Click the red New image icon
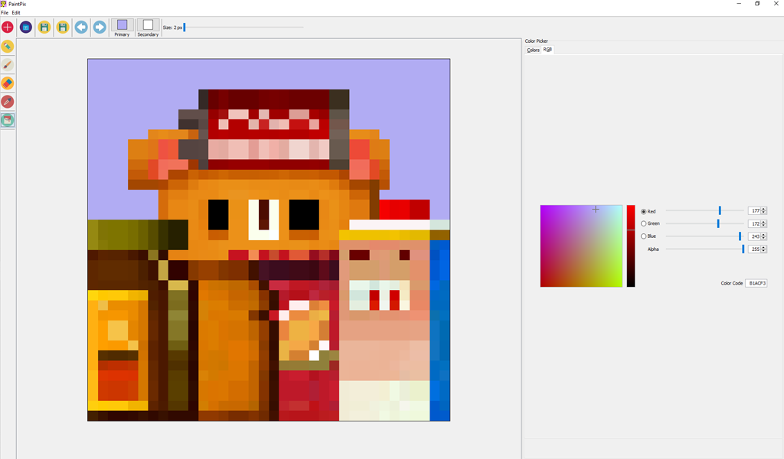Screen dimensions: 784x459 point(8,27)
